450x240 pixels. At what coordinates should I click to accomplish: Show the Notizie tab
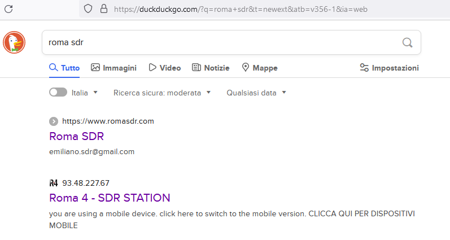pyautogui.click(x=211, y=68)
